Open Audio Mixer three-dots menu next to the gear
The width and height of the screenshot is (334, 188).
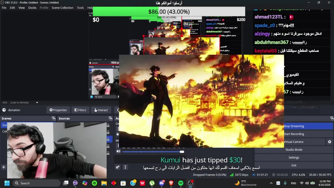click(x=125, y=167)
